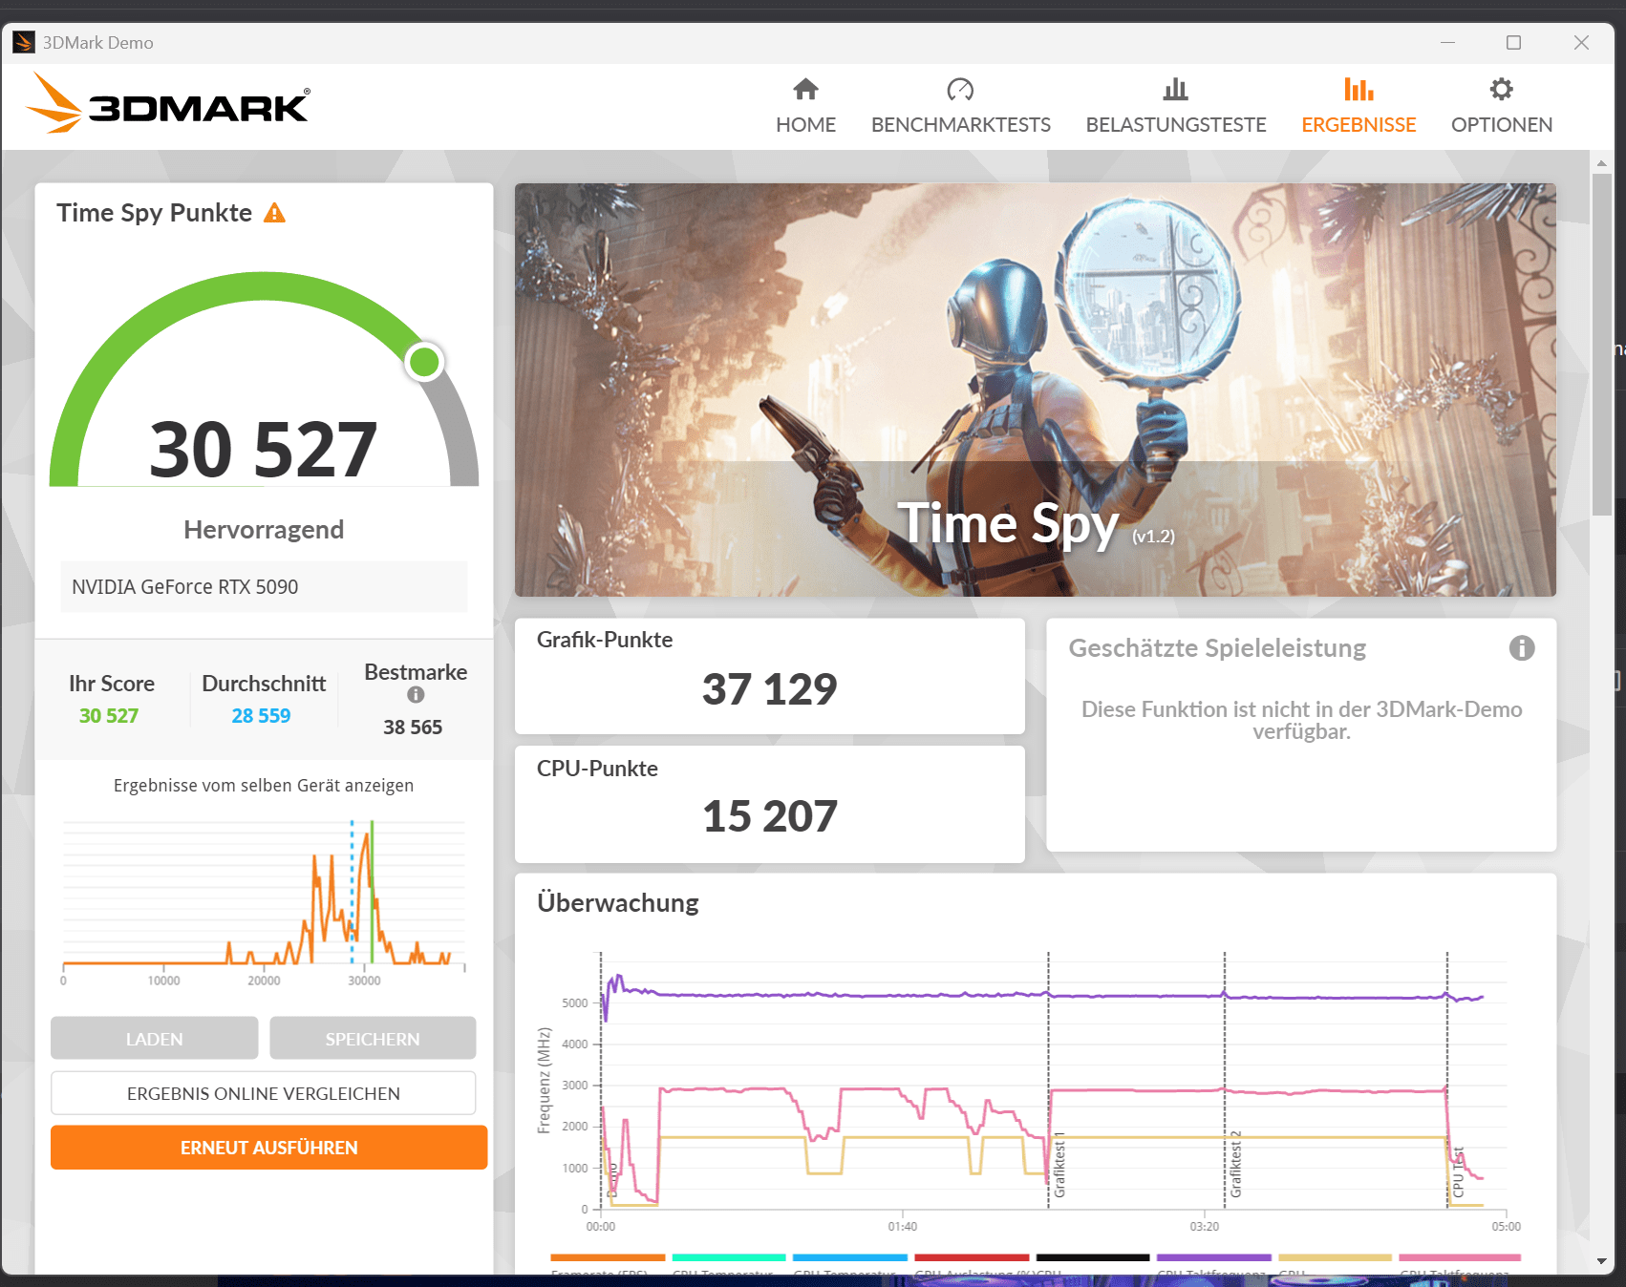
Task: Open the OPTIONEN tab
Action: [x=1501, y=106]
